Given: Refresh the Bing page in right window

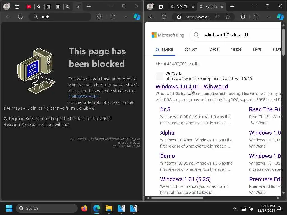Looking at the screenshot, I should point(164,17).
